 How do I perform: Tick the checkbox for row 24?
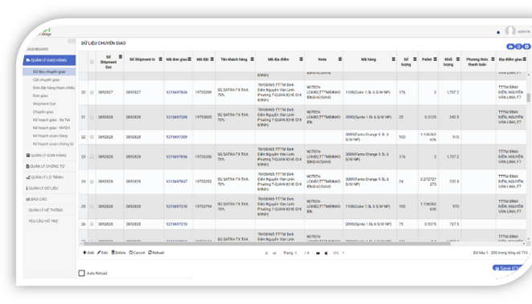tap(92, 181)
